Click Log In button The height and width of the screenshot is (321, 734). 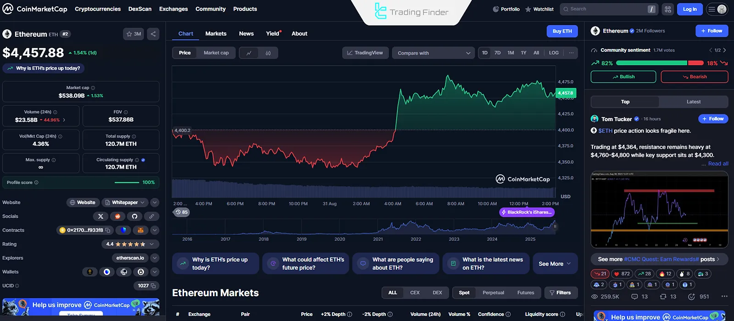coord(690,9)
